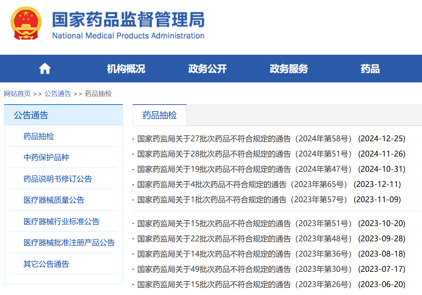Click the date (2024-12-25)

tap(381, 139)
